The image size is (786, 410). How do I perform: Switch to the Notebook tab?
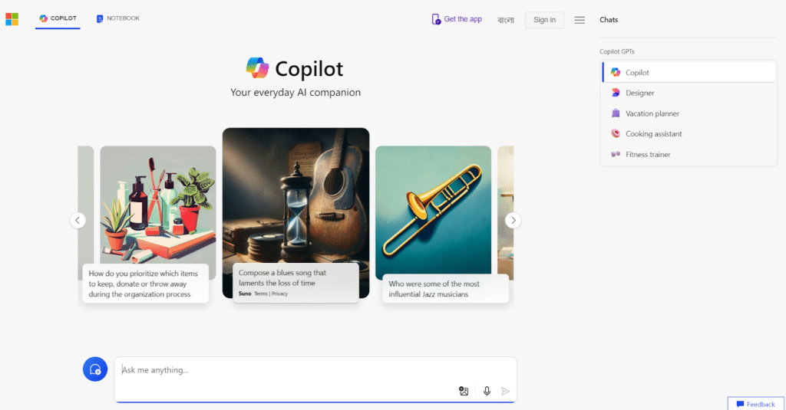(117, 18)
